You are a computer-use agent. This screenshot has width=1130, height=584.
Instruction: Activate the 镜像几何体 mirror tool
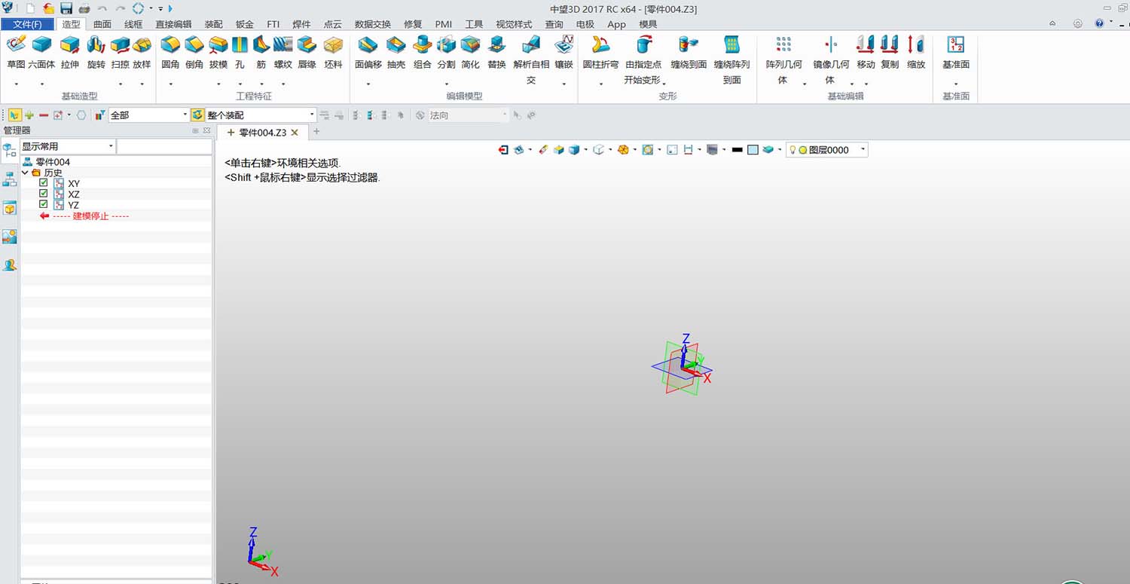(x=829, y=53)
